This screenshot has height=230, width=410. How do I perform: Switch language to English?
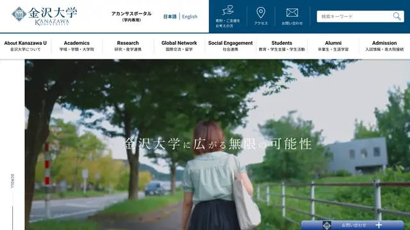190,17
